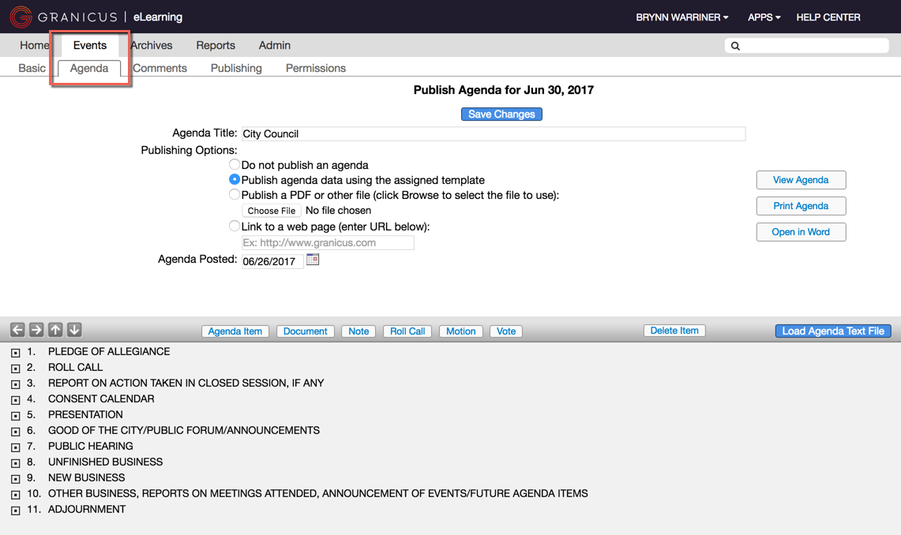The height and width of the screenshot is (535, 901).
Task: Open the Reports menu tab
Action: click(x=216, y=46)
